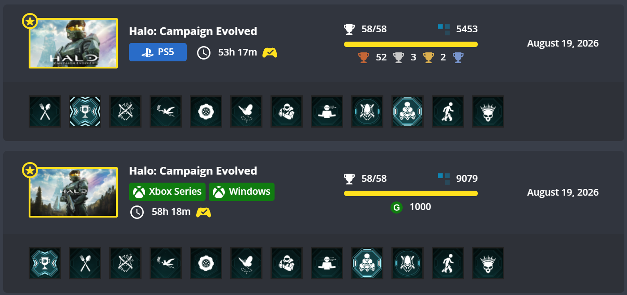Open the gear-shaped trophy in the PS5 row
The width and height of the screenshot is (627, 295).
[x=206, y=111]
